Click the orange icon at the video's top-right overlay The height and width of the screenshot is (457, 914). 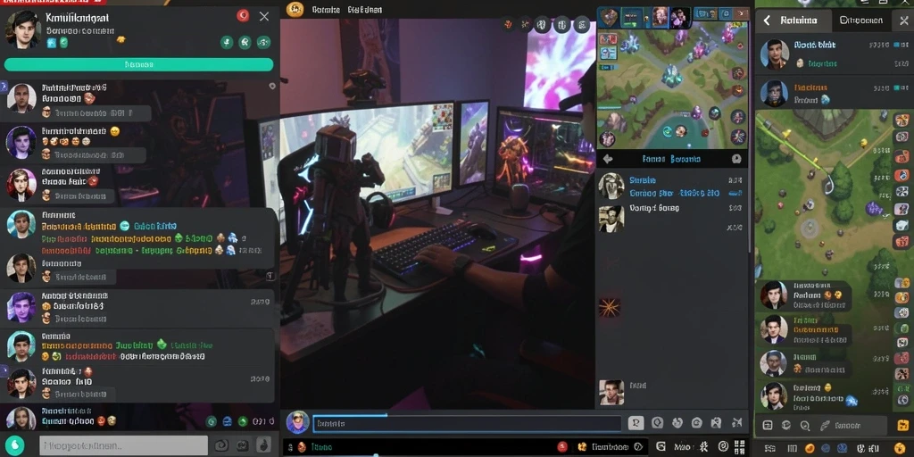click(x=508, y=24)
